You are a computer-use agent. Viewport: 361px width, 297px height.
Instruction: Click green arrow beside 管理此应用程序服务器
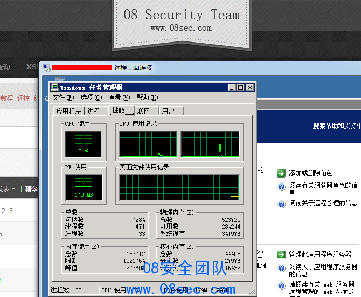click(281, 254)
